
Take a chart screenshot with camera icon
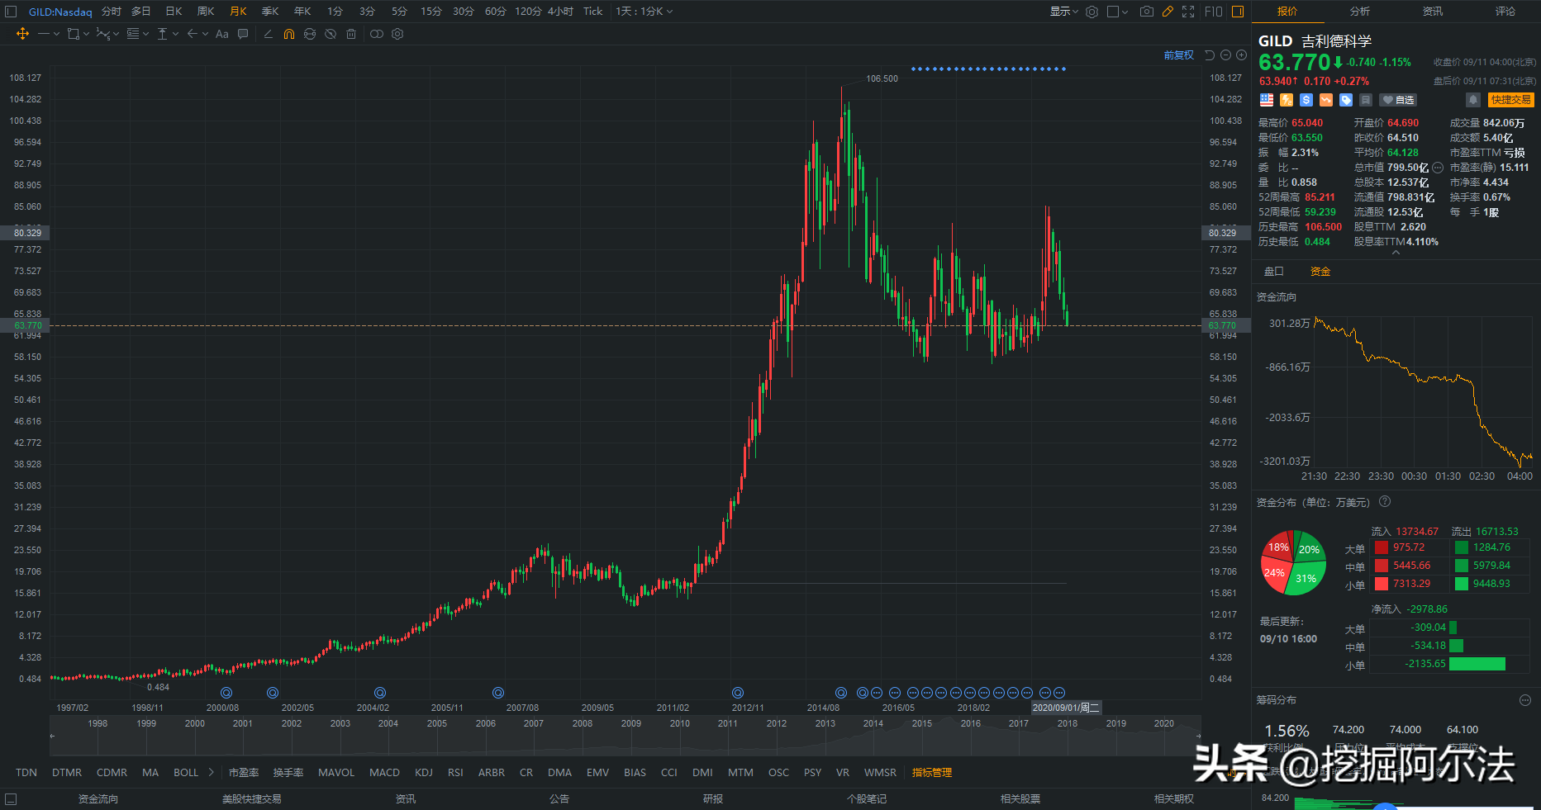pyautogui.click(x=1146, y=12)
